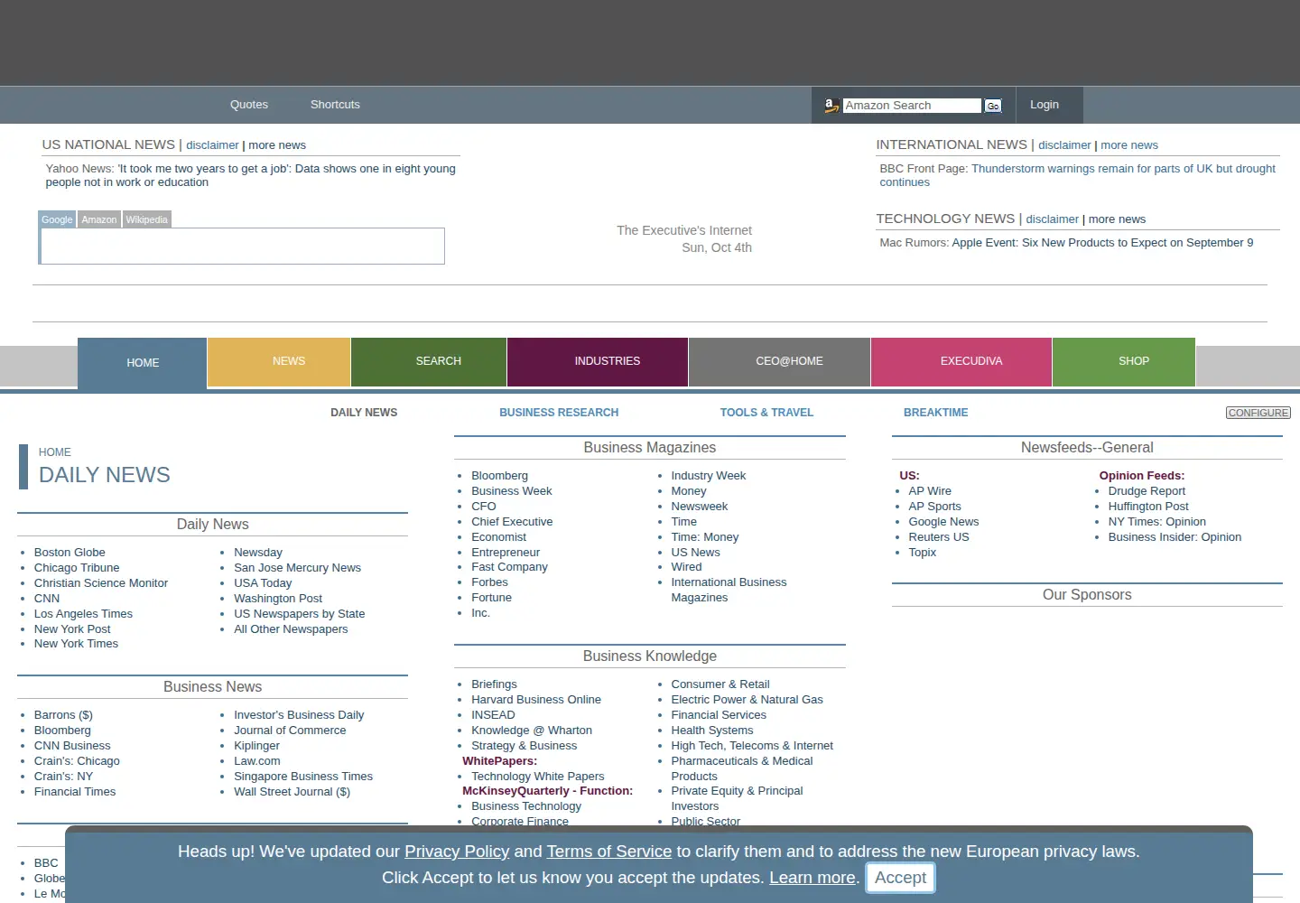Open the Washington Post link
Viewport: 1300px width, 903px height.
(x=278, y=599)
